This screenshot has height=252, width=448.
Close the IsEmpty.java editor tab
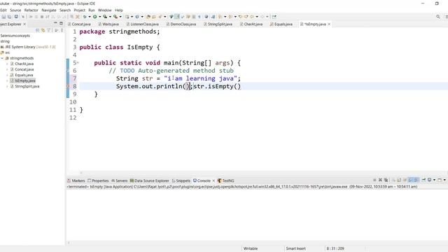[329, 24]
